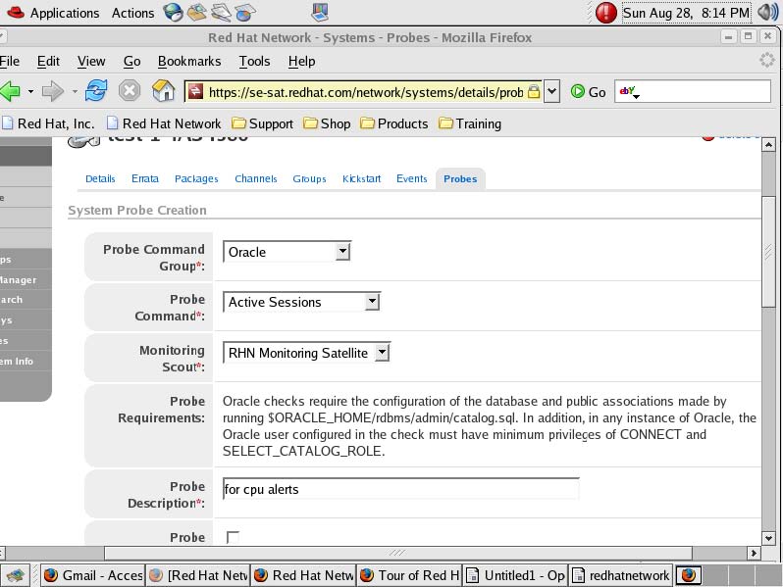
Task: Click the Home icon
Action: click(163, 91)
